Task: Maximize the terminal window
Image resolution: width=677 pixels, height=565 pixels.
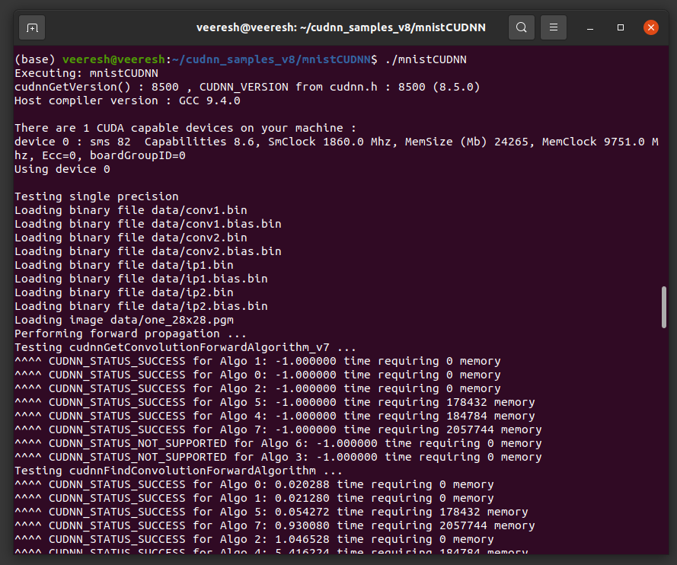Action: [x=621, y=27]
